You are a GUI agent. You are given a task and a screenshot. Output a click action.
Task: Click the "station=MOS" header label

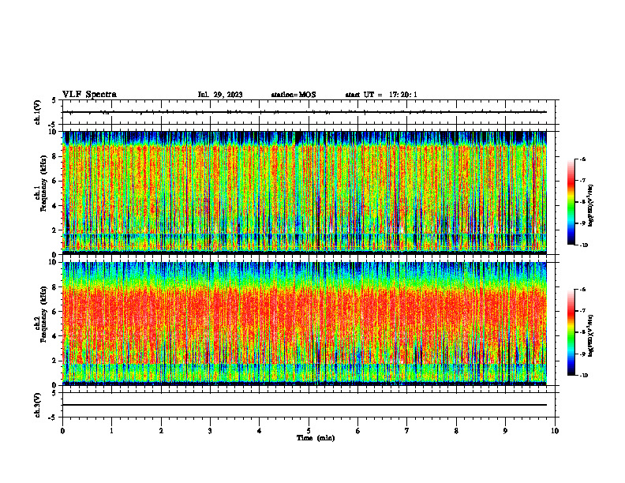tap(294, 95)
